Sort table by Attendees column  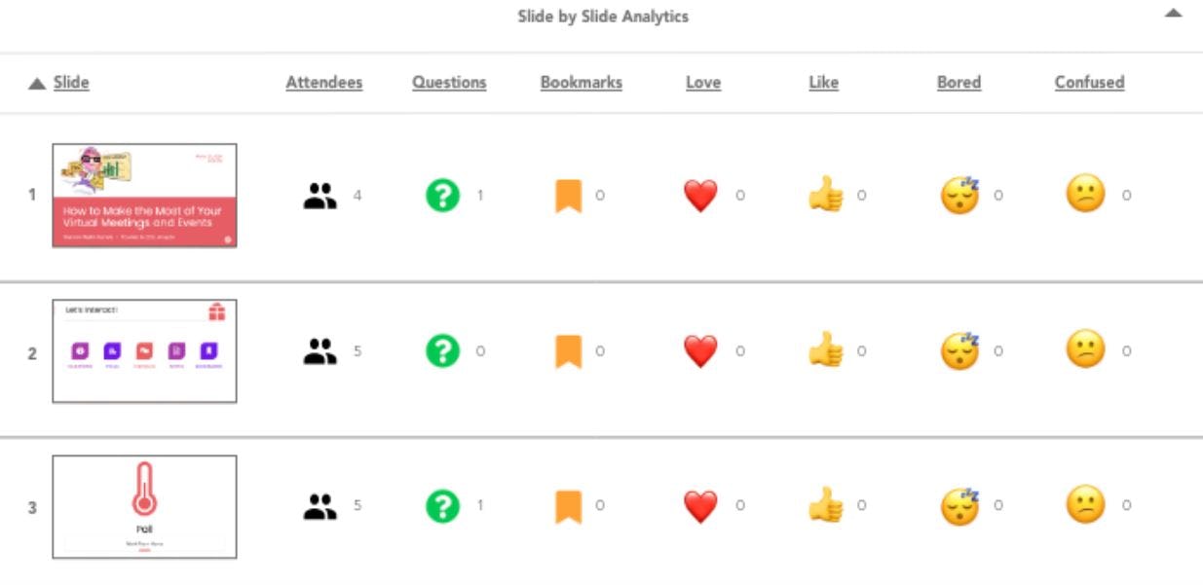pyautogui.click(x=323, y=83)
